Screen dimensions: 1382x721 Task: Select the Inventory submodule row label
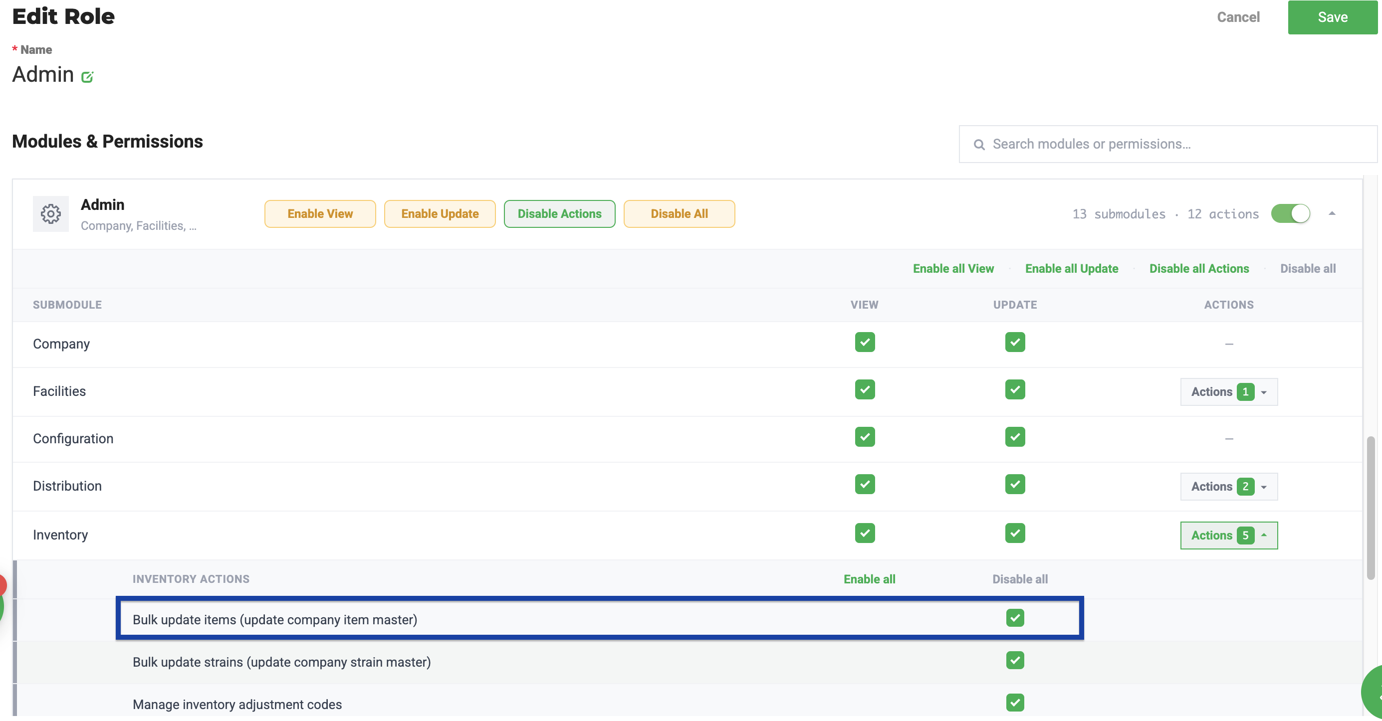click(x=60, y=535)
